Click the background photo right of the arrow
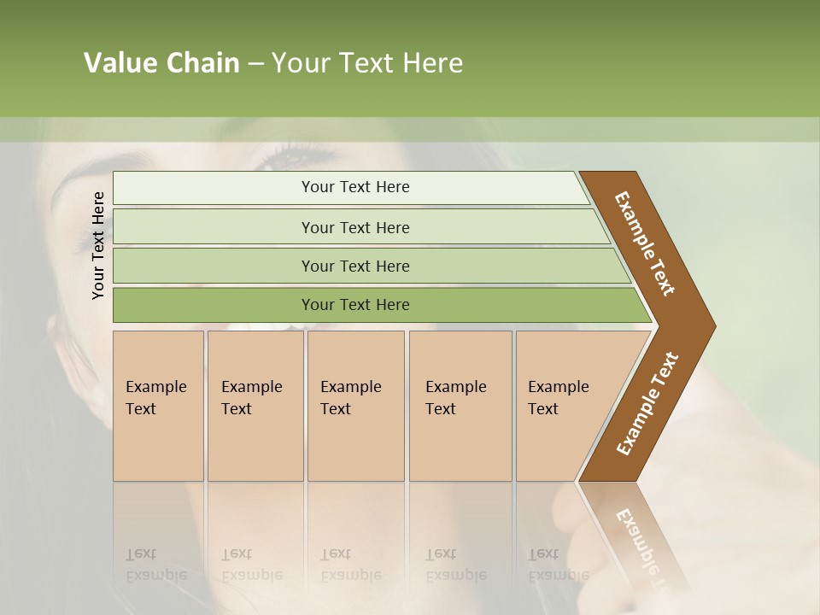 click(764, 325)
